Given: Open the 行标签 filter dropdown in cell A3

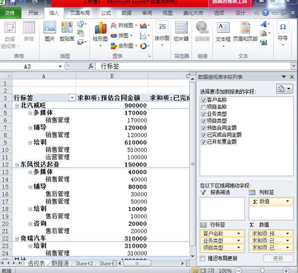Looking at the screenshot, I should (72, 98).
